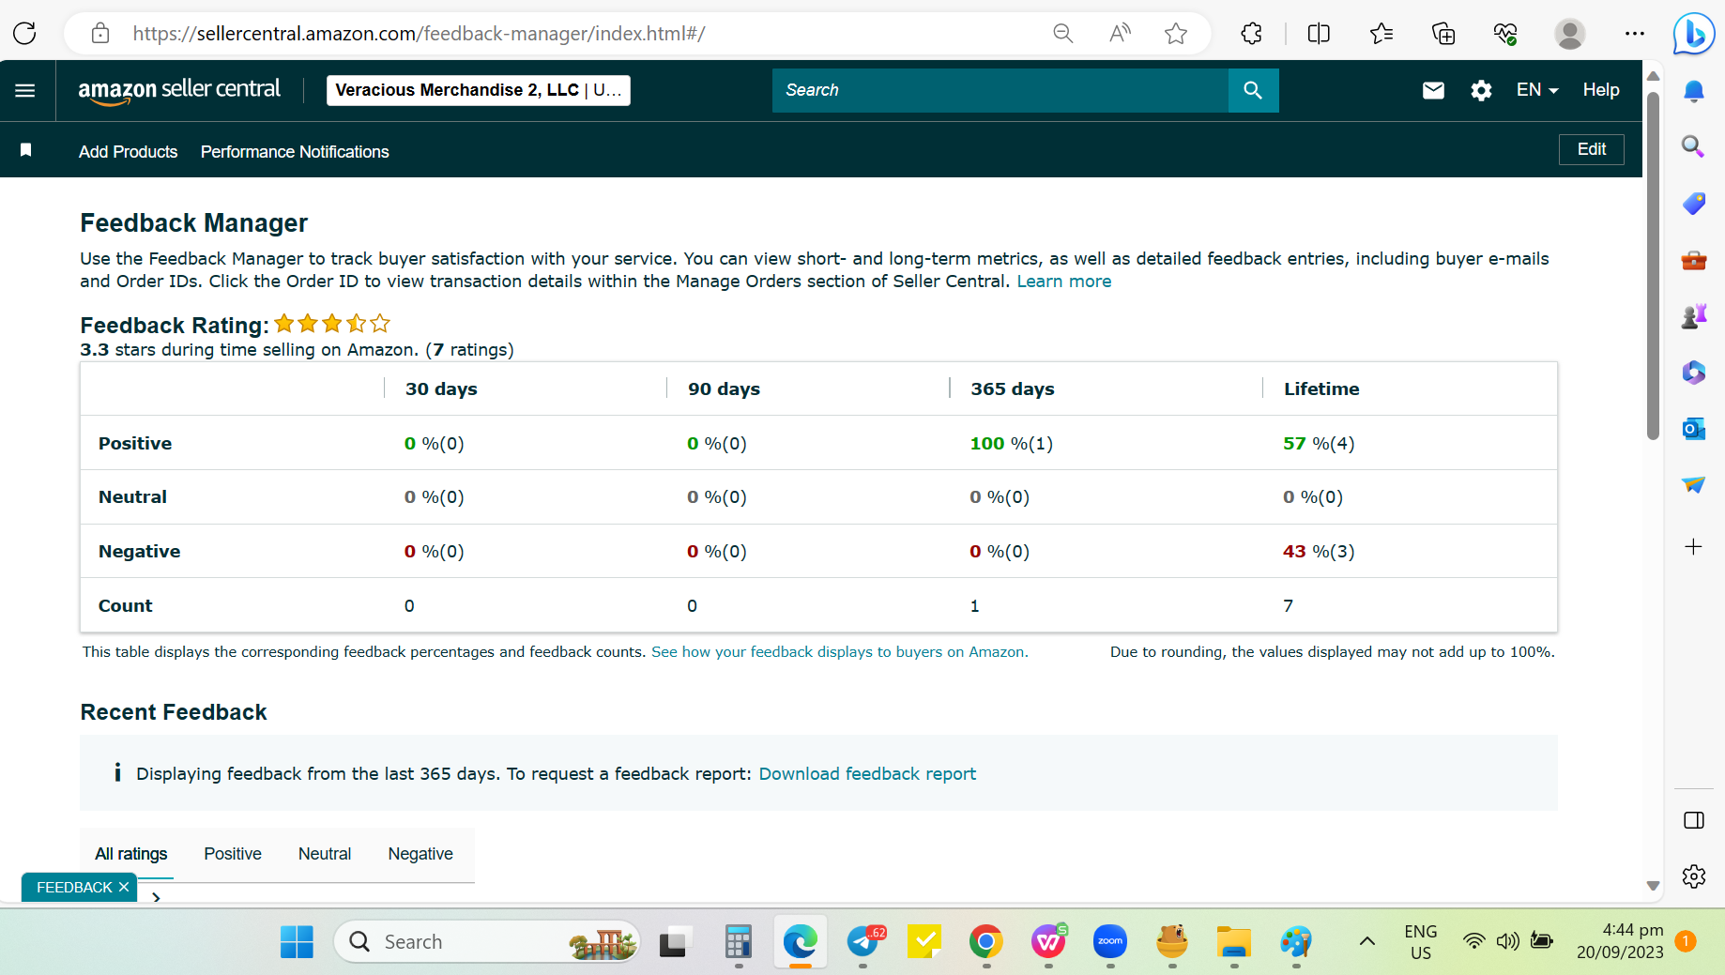Image resolution: width=1725 pixels, height=975 pixels.
Task: Open the Learn more link
Action: [x=1064, y=282]
